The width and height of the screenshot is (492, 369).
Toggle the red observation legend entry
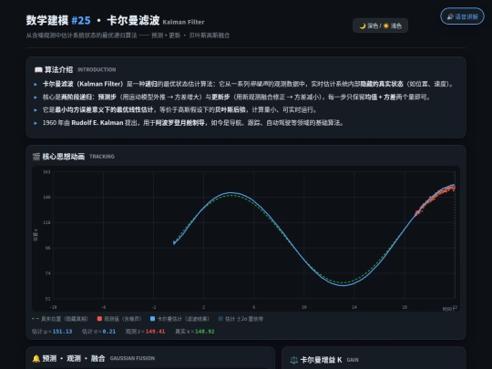point(119,319)
